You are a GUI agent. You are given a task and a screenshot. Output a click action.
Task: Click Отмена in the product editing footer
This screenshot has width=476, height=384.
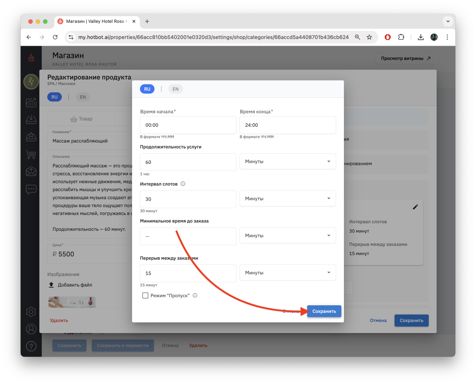point(378,321)
